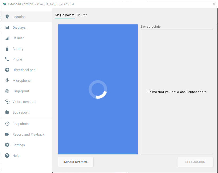Click the Virtual sensors icon
The width and height of the screenshot is (218, 173).
pos(7,102)
